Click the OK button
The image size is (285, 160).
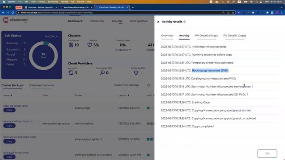[267, 153]
